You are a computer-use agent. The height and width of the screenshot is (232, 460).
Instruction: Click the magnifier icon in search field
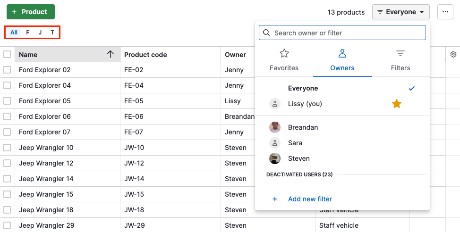click(266, 33)
